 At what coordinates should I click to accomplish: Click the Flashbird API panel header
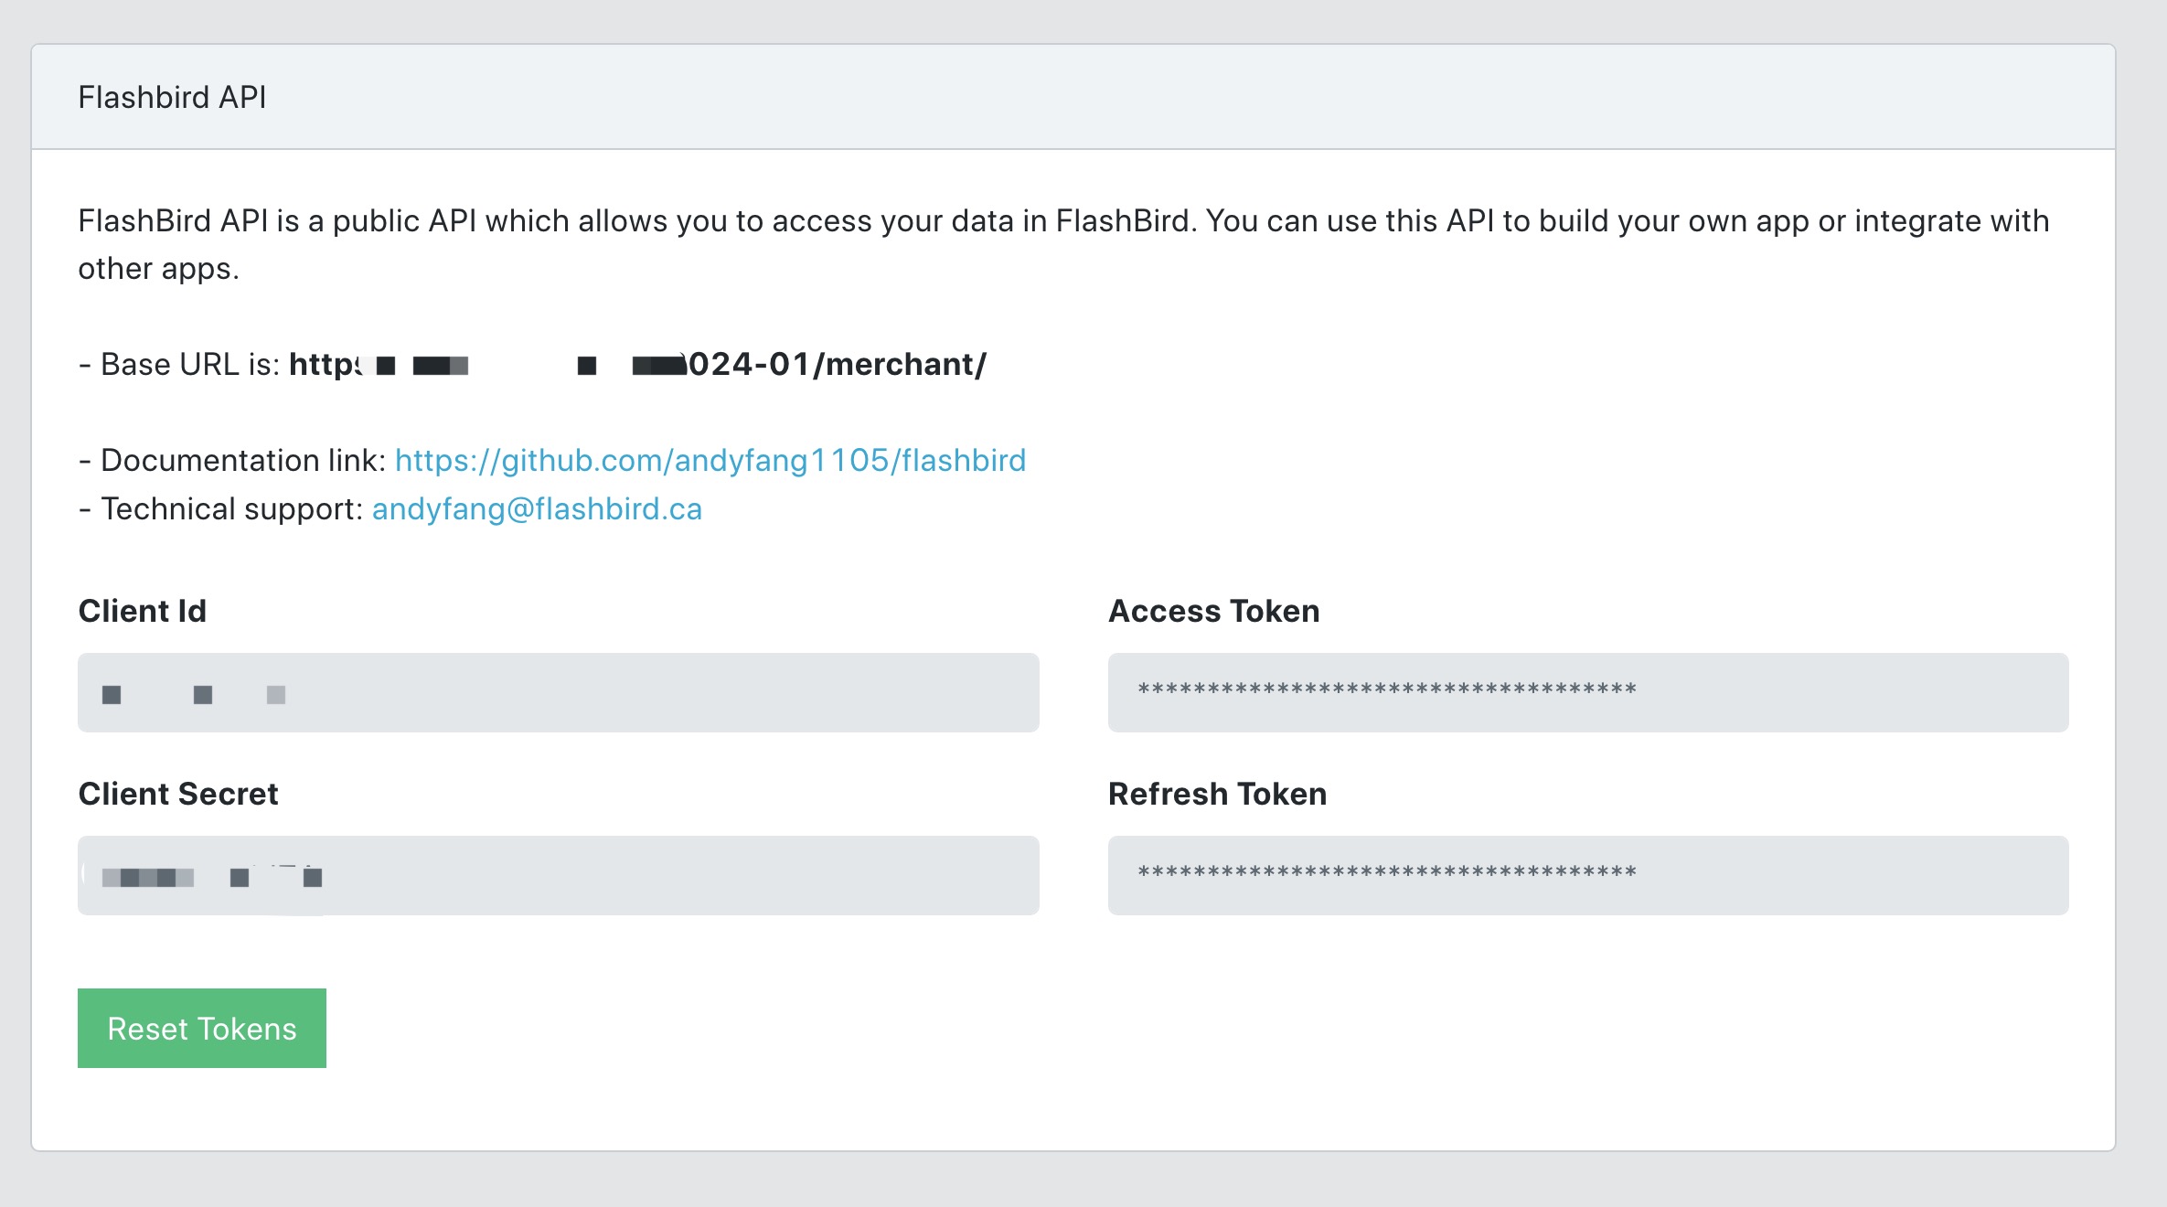(x=1073, y=97)
